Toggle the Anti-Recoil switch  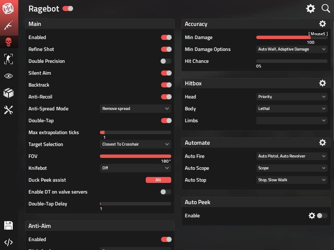[x=166, y=97]
